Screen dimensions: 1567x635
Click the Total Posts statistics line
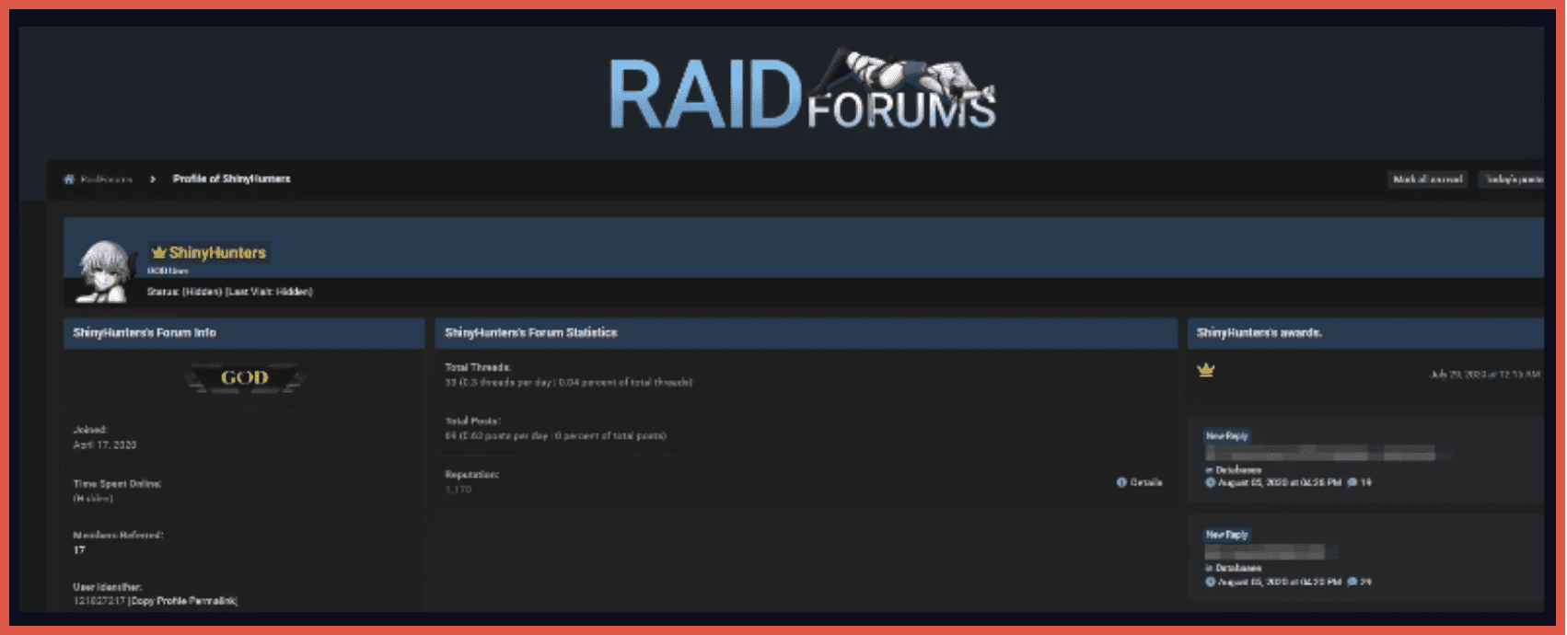[x=556, y=435]
